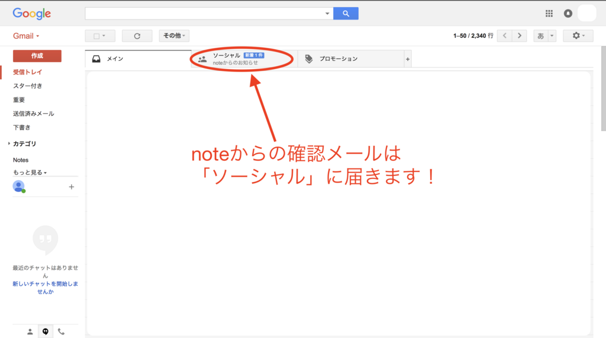This screenshot has height=338, width=606.
Task: Open 重要 folder
Action: pyautogui.click(x=18, y=99)
